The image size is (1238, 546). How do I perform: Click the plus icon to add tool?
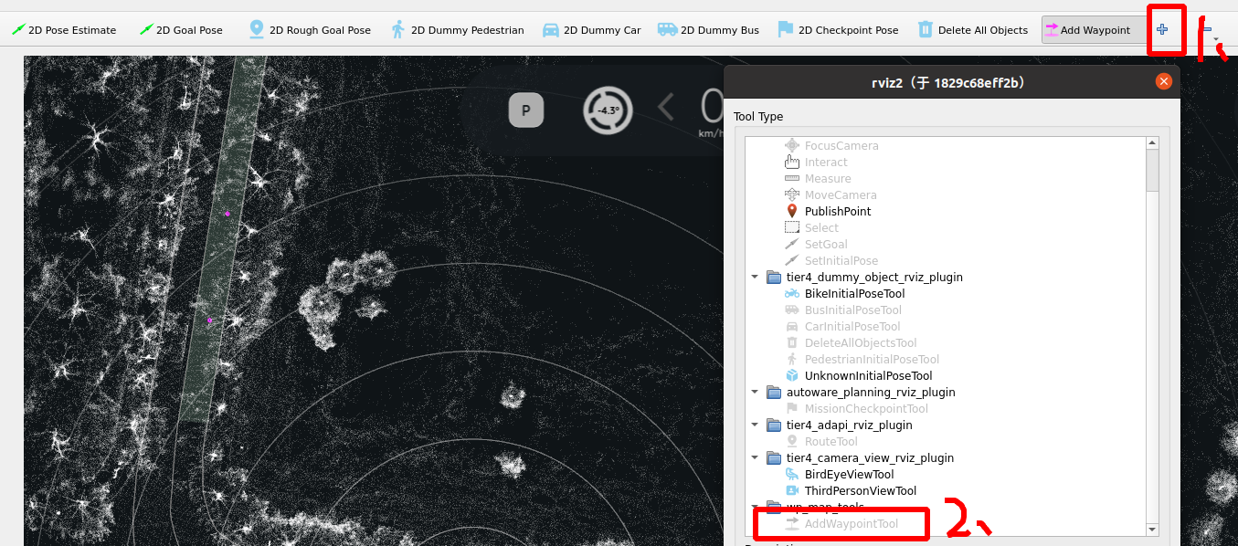(1162, 30)
